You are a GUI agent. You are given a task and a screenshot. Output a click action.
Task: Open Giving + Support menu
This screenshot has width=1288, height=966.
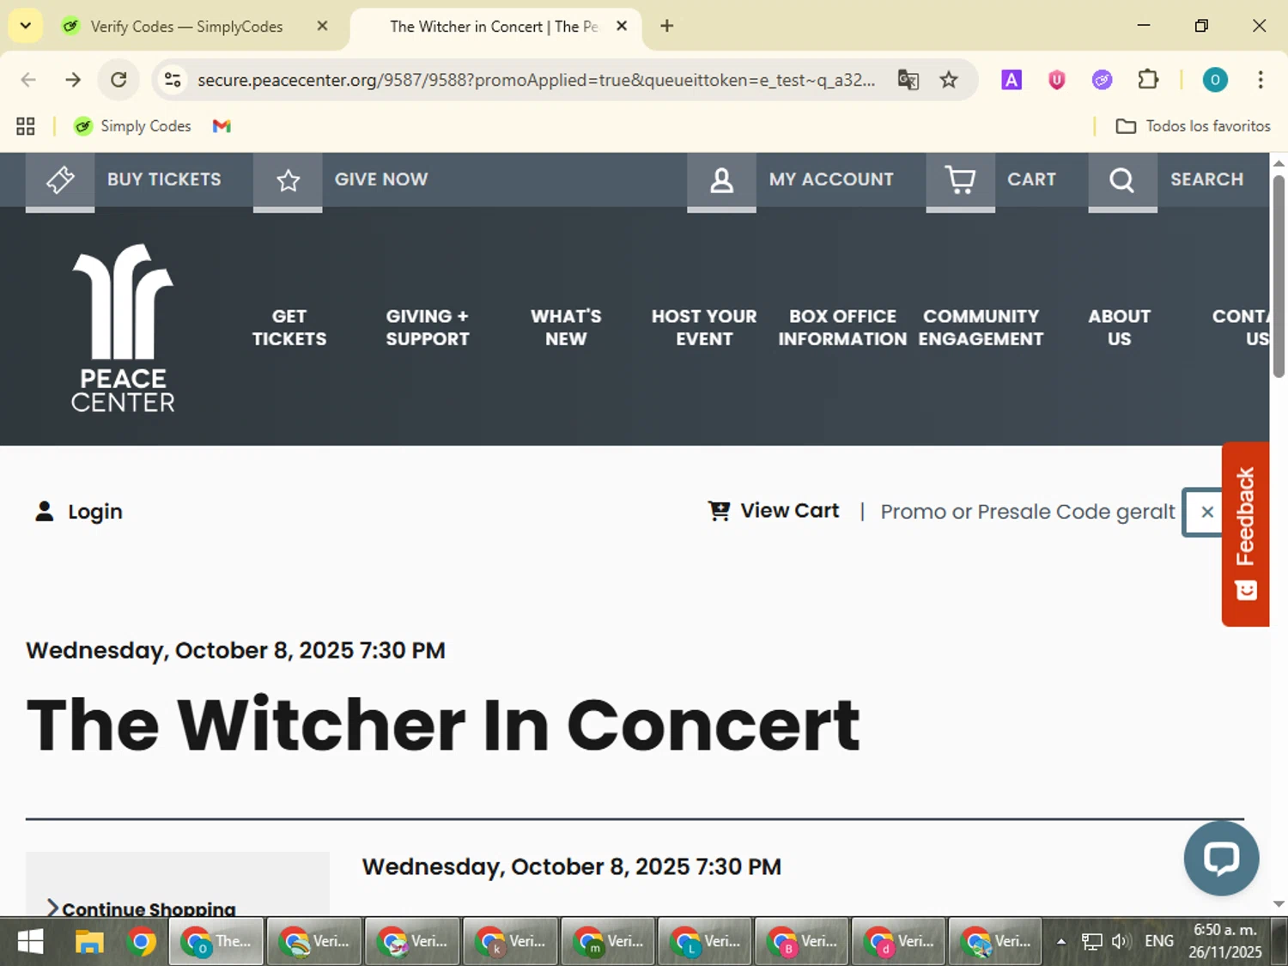(x=428, y=327)
